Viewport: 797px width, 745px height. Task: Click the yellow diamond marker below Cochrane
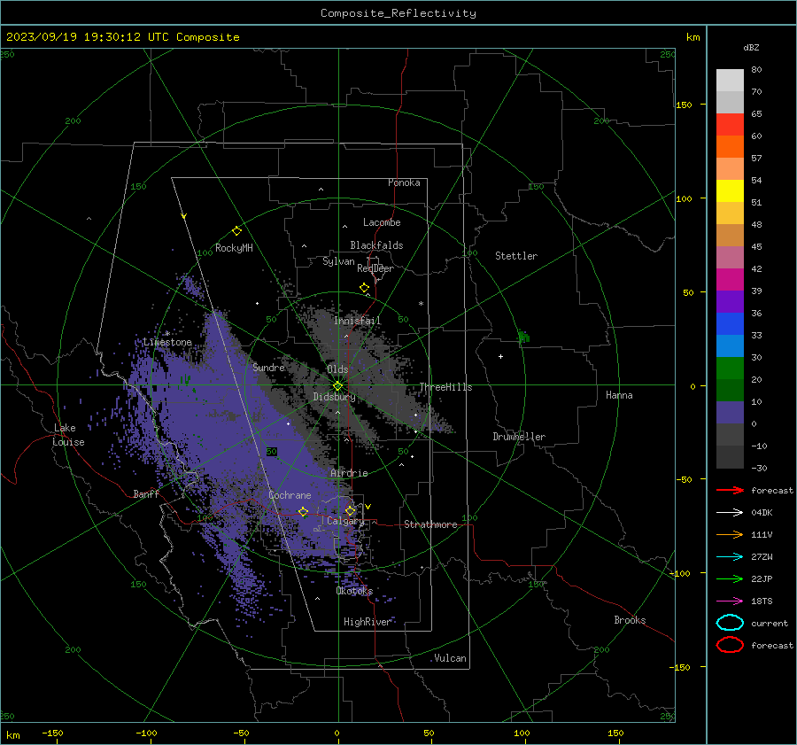(303, 512)
